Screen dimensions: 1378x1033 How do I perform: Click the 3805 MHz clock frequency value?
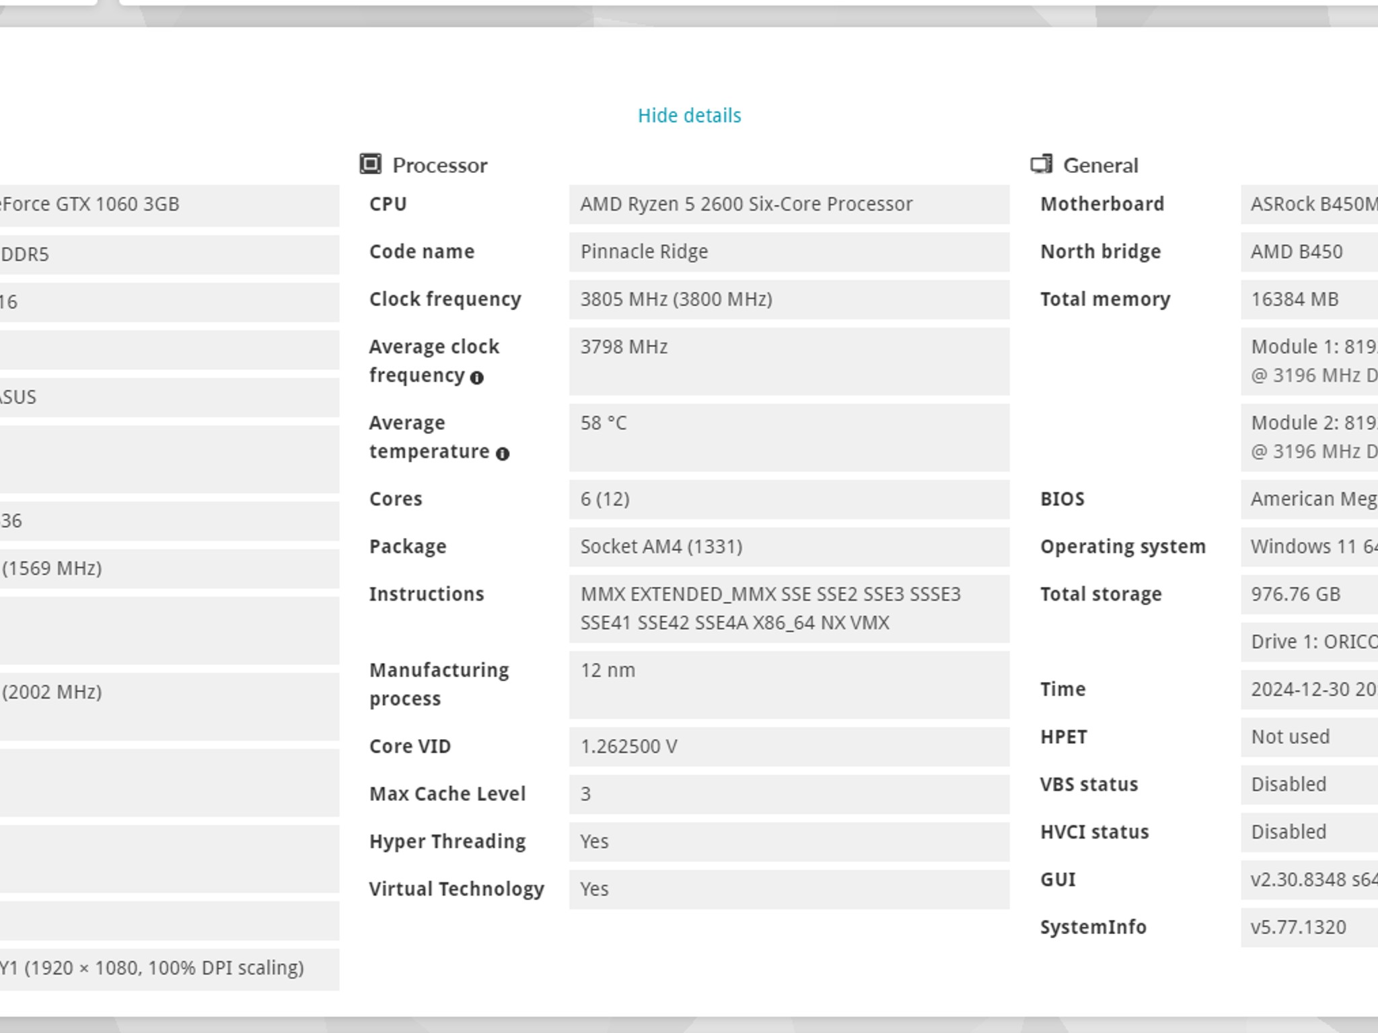(676, 299)
